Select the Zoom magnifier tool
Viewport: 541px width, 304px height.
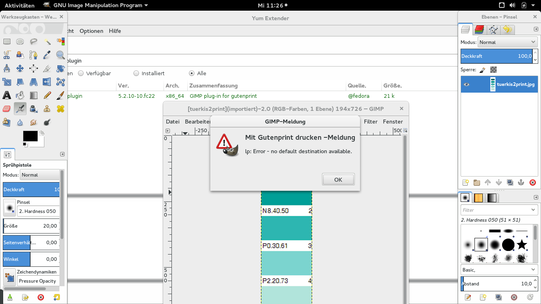pyautogui.click(x=61, y=55)
